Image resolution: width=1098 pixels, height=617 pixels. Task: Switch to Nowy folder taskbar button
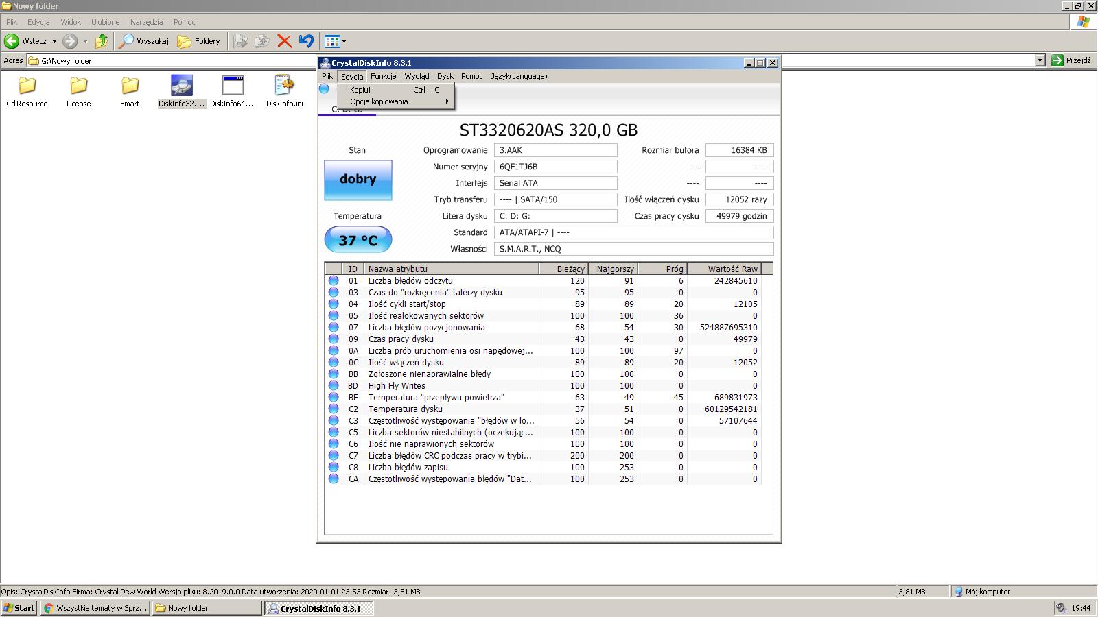point(207,608)
